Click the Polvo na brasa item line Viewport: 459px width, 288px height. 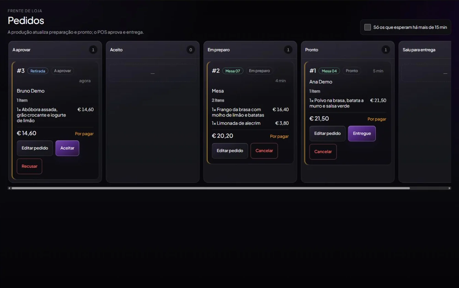pos(348,103)
